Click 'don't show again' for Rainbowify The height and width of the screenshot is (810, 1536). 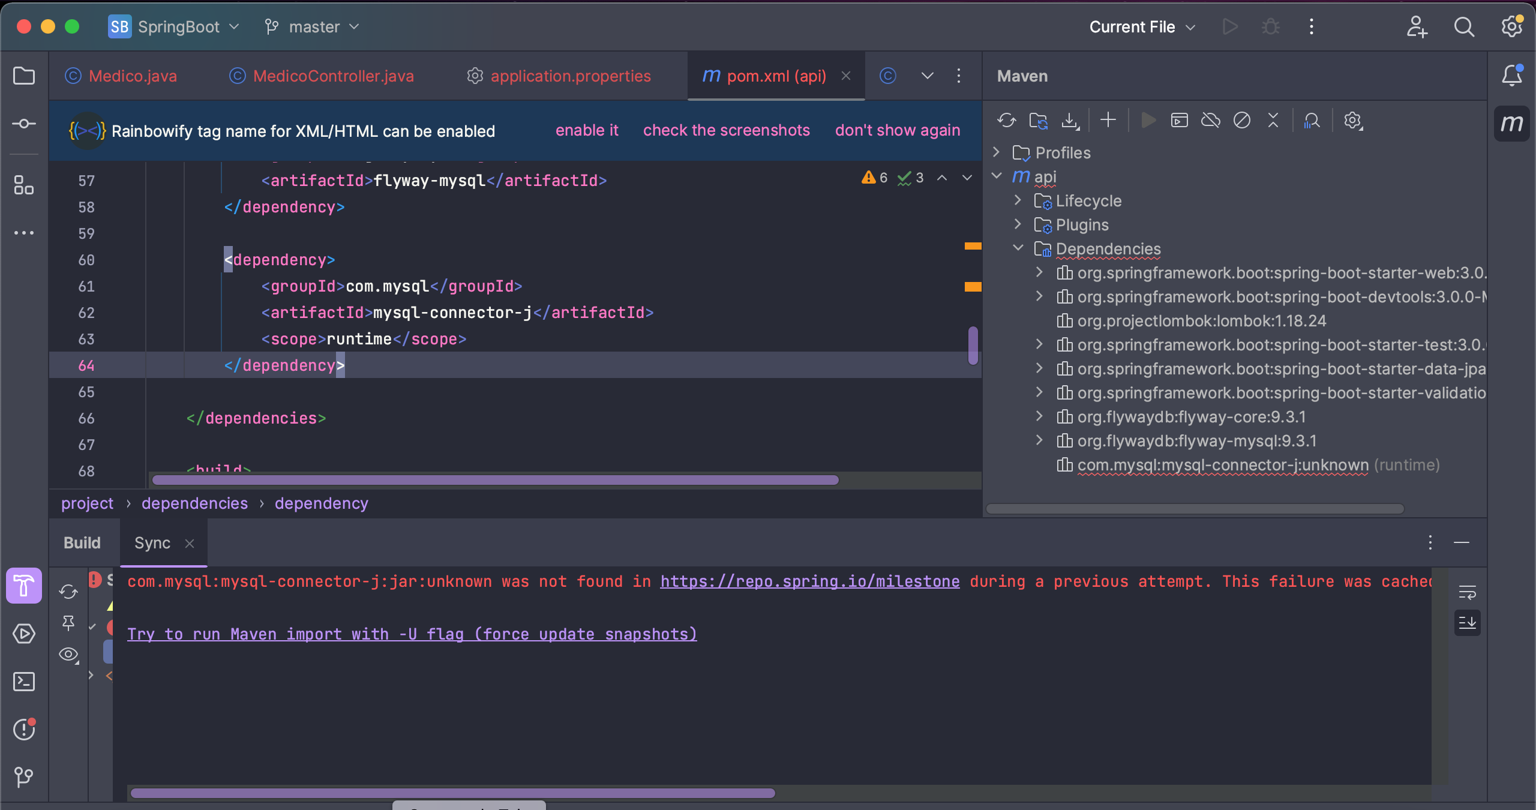[897, 129]
